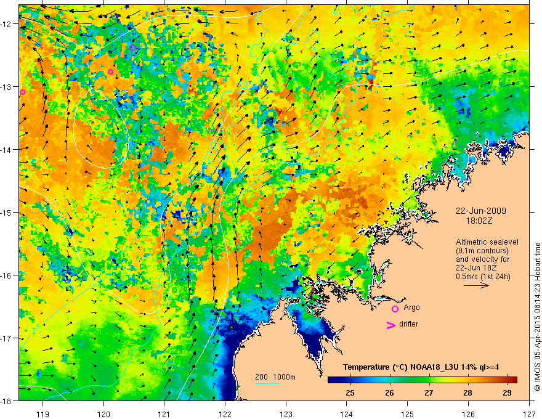Click the Temperature NOAA18_L3U title text
Screen dimensions: 542x419
421,367
